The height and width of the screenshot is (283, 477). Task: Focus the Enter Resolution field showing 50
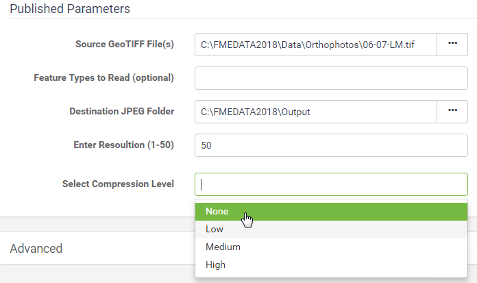click(x=331, y=145)
